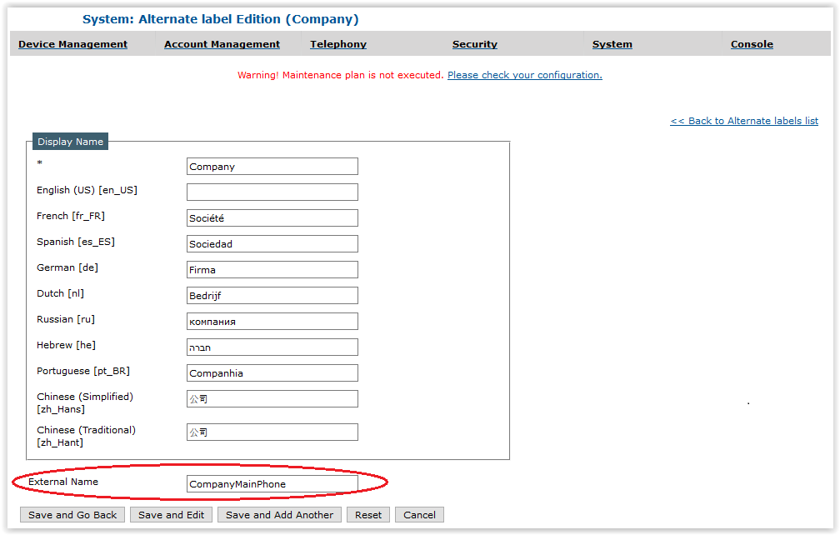
Task: Open the Console menu
Action: pyautogui.click(x=752, y=44)
